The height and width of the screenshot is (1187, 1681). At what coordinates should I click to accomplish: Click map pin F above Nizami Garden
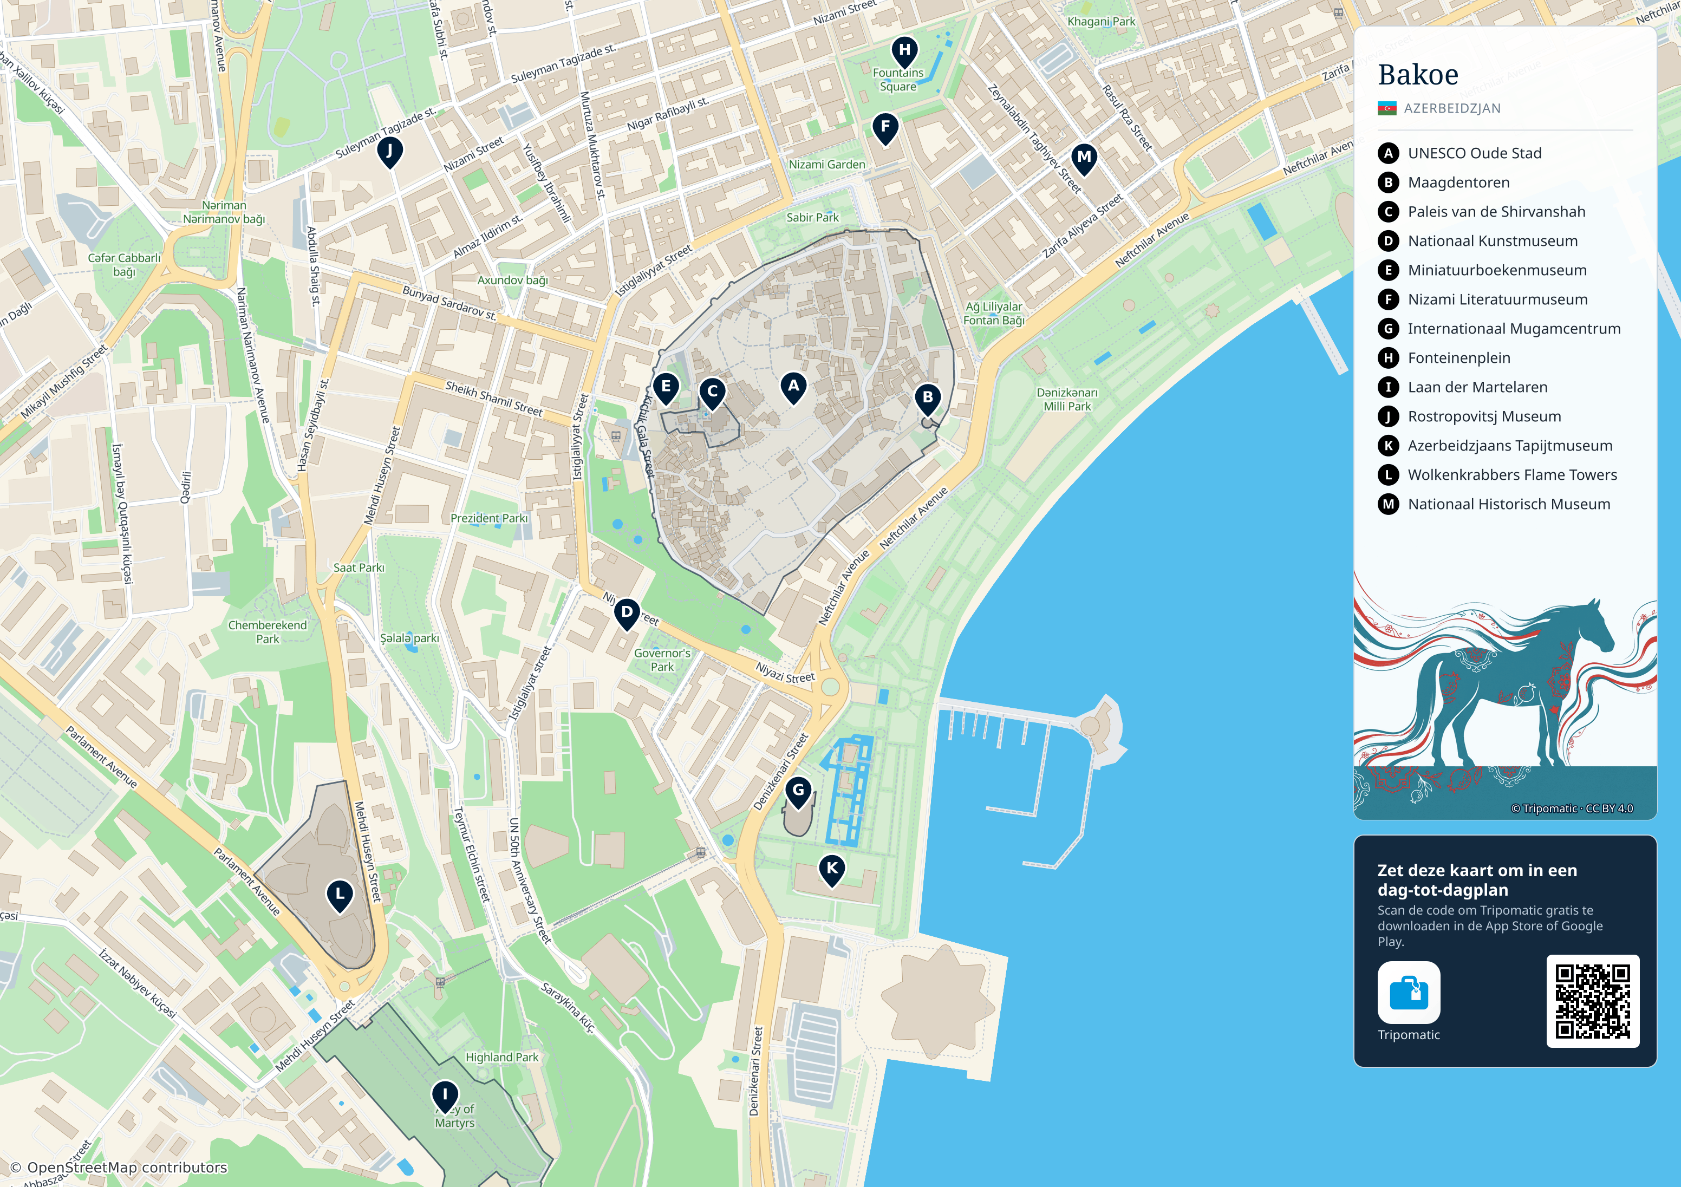pyautogui.click(x=886, y=129)
